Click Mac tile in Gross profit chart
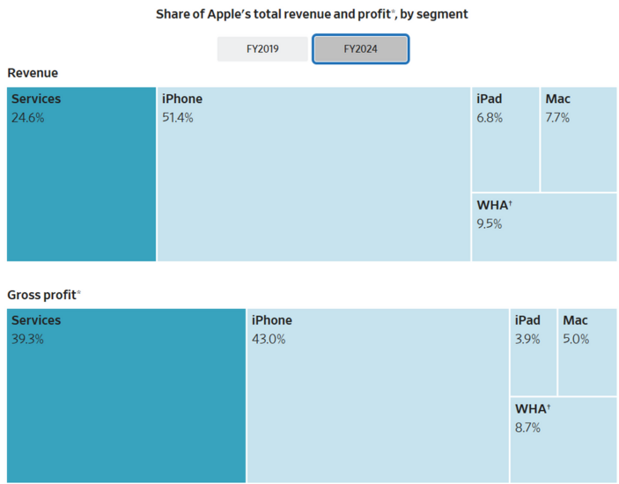 coord(587,352)
